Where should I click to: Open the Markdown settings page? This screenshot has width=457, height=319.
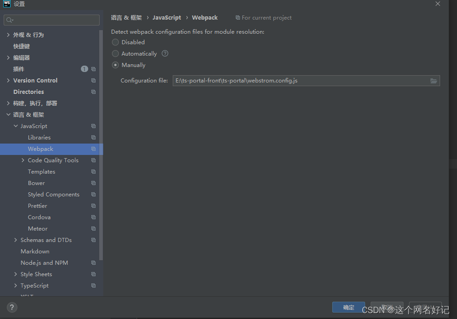[x=35, y=251]
